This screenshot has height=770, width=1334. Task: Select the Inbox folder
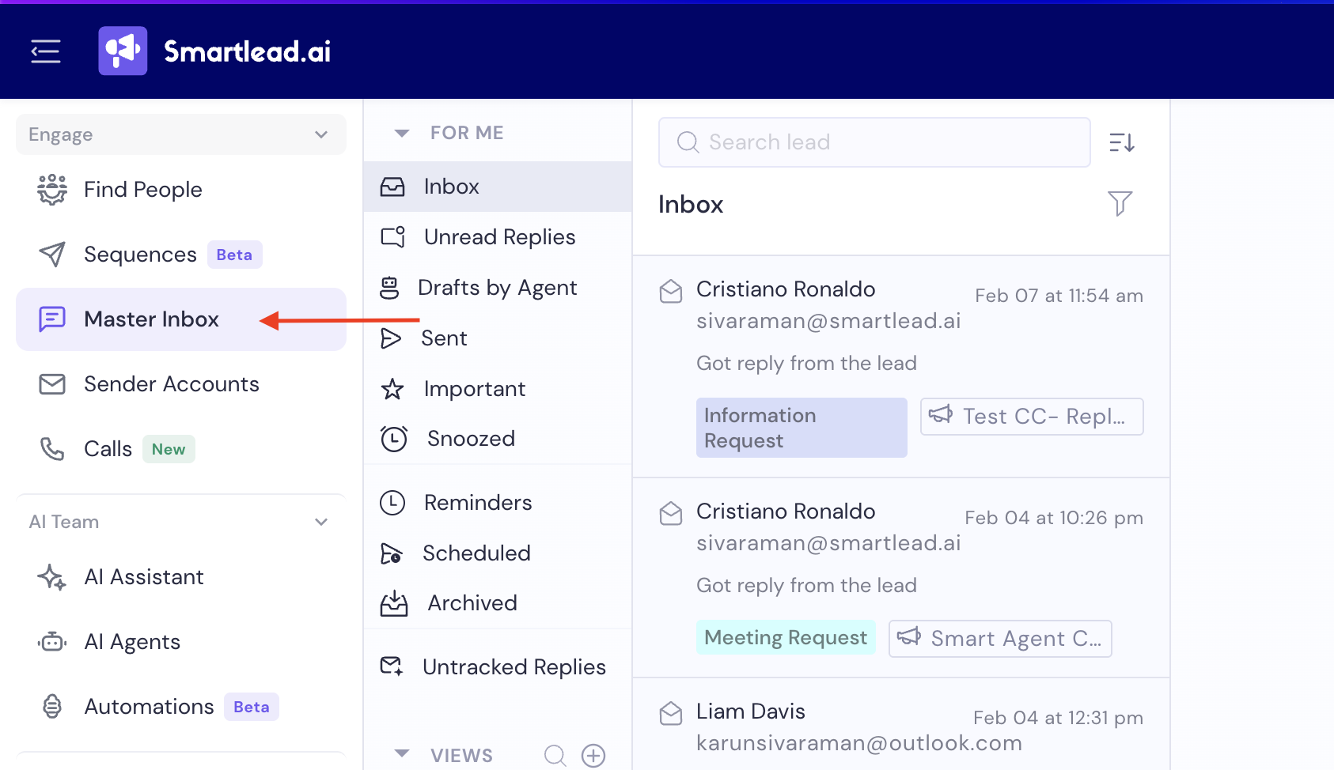click(x=498, y=187)
